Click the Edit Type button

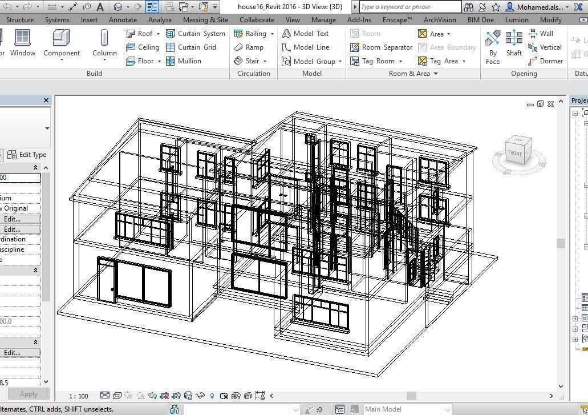pos(27,155)
